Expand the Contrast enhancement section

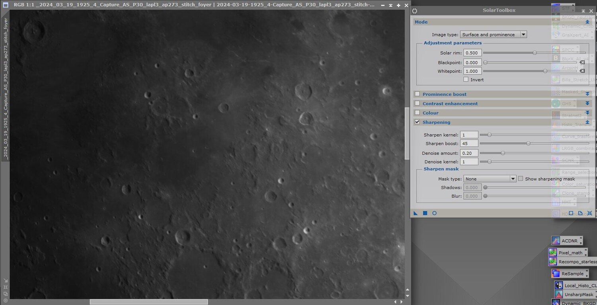(x=587, y=103)
